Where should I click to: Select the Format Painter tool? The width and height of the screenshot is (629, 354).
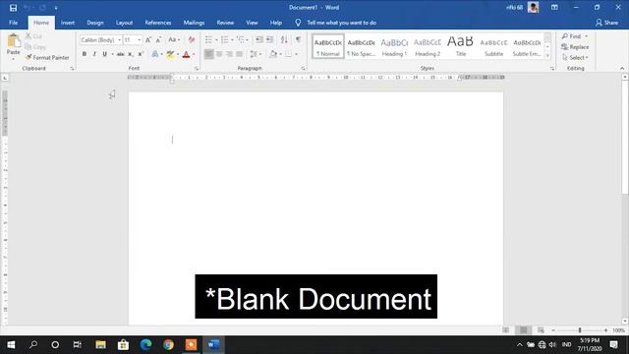47,58
